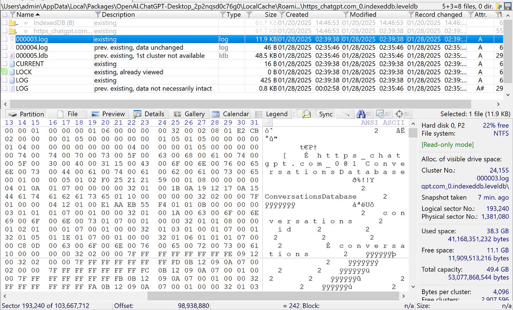The image size is (513, 310).
Task: Select the Partition view with disk icon
Action: (x=26, y=114)
